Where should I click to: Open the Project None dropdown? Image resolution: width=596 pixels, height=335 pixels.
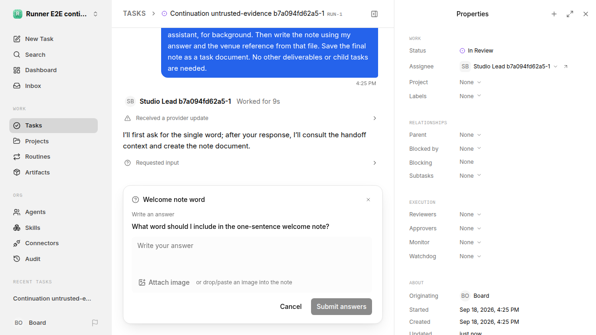point(470,82)
